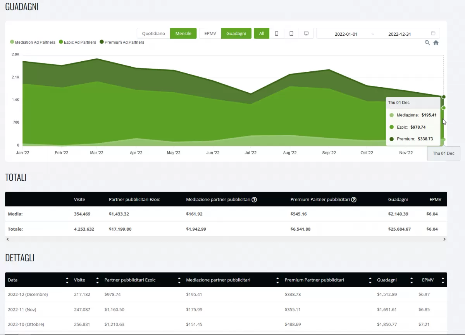
Task: Open the calendar icon in date range
Action: coord(433,34)
